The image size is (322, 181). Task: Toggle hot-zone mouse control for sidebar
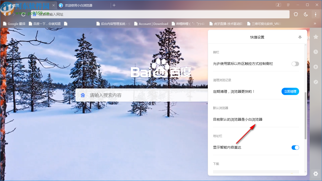[295, 64]
